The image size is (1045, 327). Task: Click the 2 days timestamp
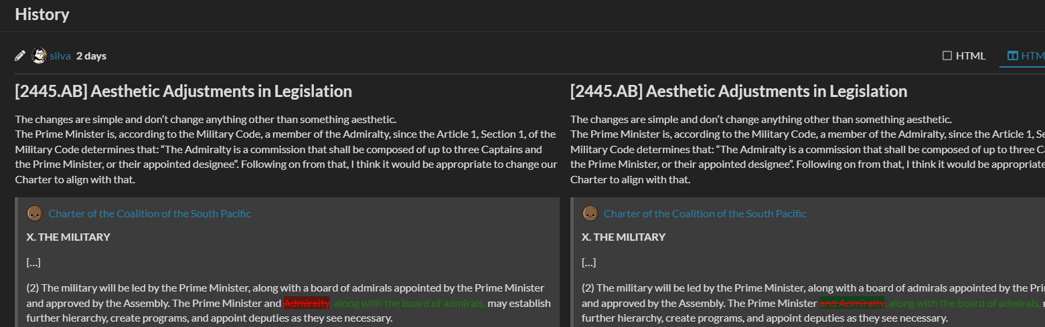[91, 56]
